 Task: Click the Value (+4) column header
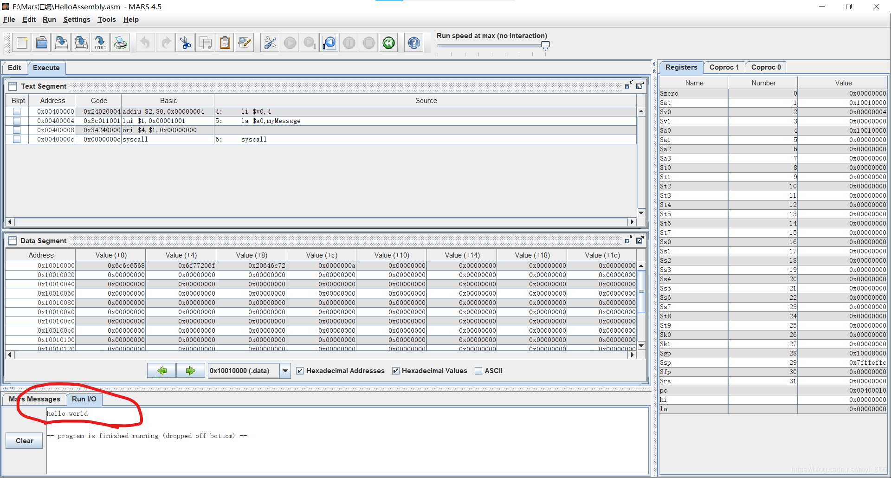click(x=181, y=255)
